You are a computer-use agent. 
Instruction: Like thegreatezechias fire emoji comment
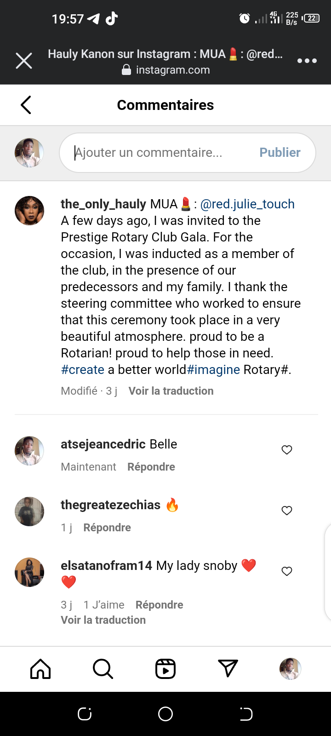287,511
